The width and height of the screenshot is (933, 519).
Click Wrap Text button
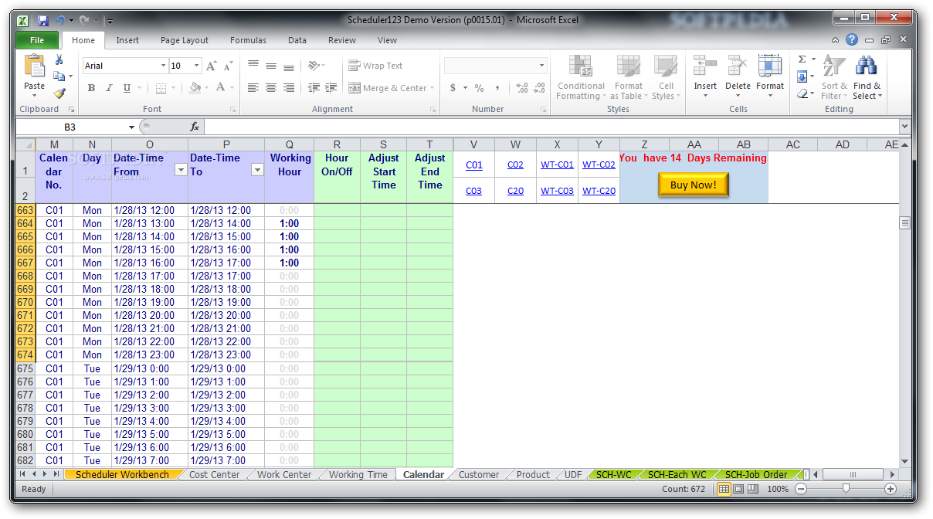pyautogui.click(x=375, y=66)
